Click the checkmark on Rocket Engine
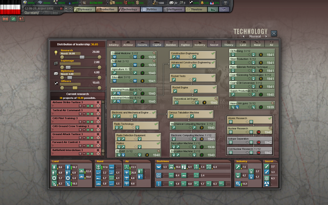Screen dimensions: 328x205 214,87
